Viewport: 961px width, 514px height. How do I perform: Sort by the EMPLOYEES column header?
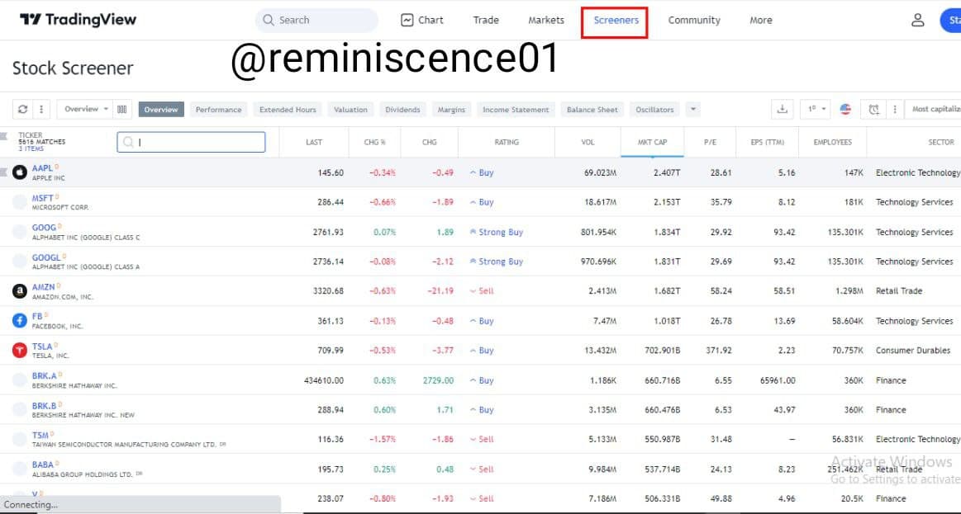coord(832,142)
